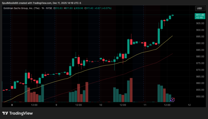Click the date label 8 on time axis
The image size is (208, 119).
[x=12, y=105]
